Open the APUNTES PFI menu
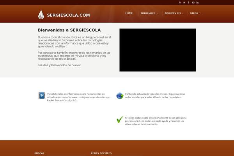234x156 pixels. [x=174, y=13]
